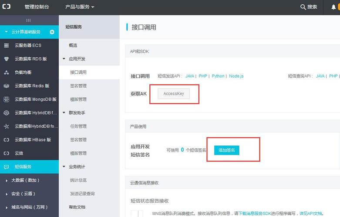Open 帮助文档 in the SMS menu
The image size is (340, 217).
(77, 207)
